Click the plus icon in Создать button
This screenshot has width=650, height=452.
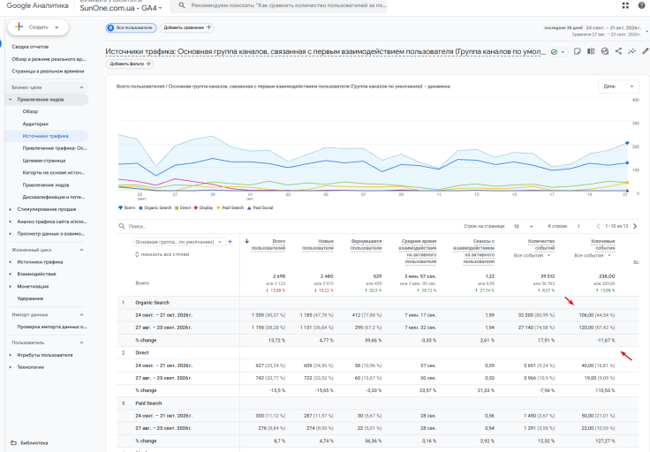[19, 27]
